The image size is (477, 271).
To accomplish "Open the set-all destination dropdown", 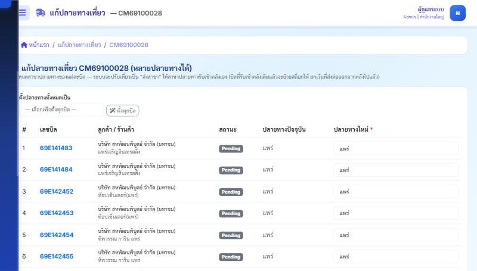I will click(61, 110).
